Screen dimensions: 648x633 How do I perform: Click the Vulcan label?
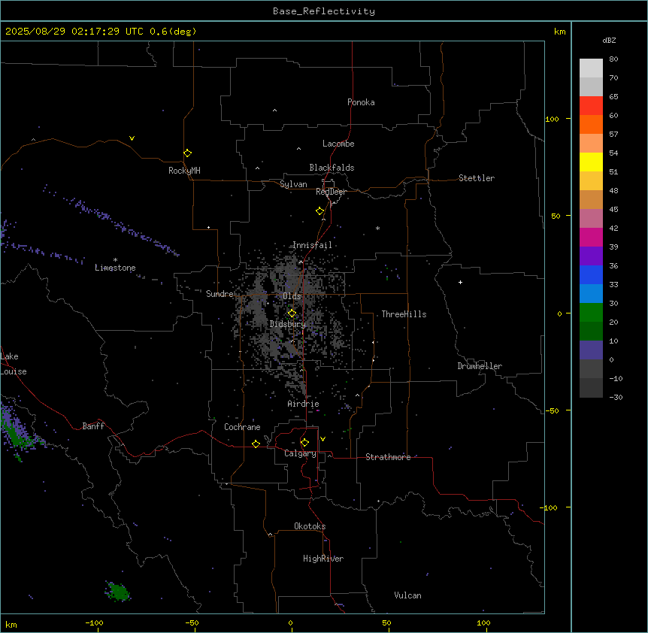point(408,595)
